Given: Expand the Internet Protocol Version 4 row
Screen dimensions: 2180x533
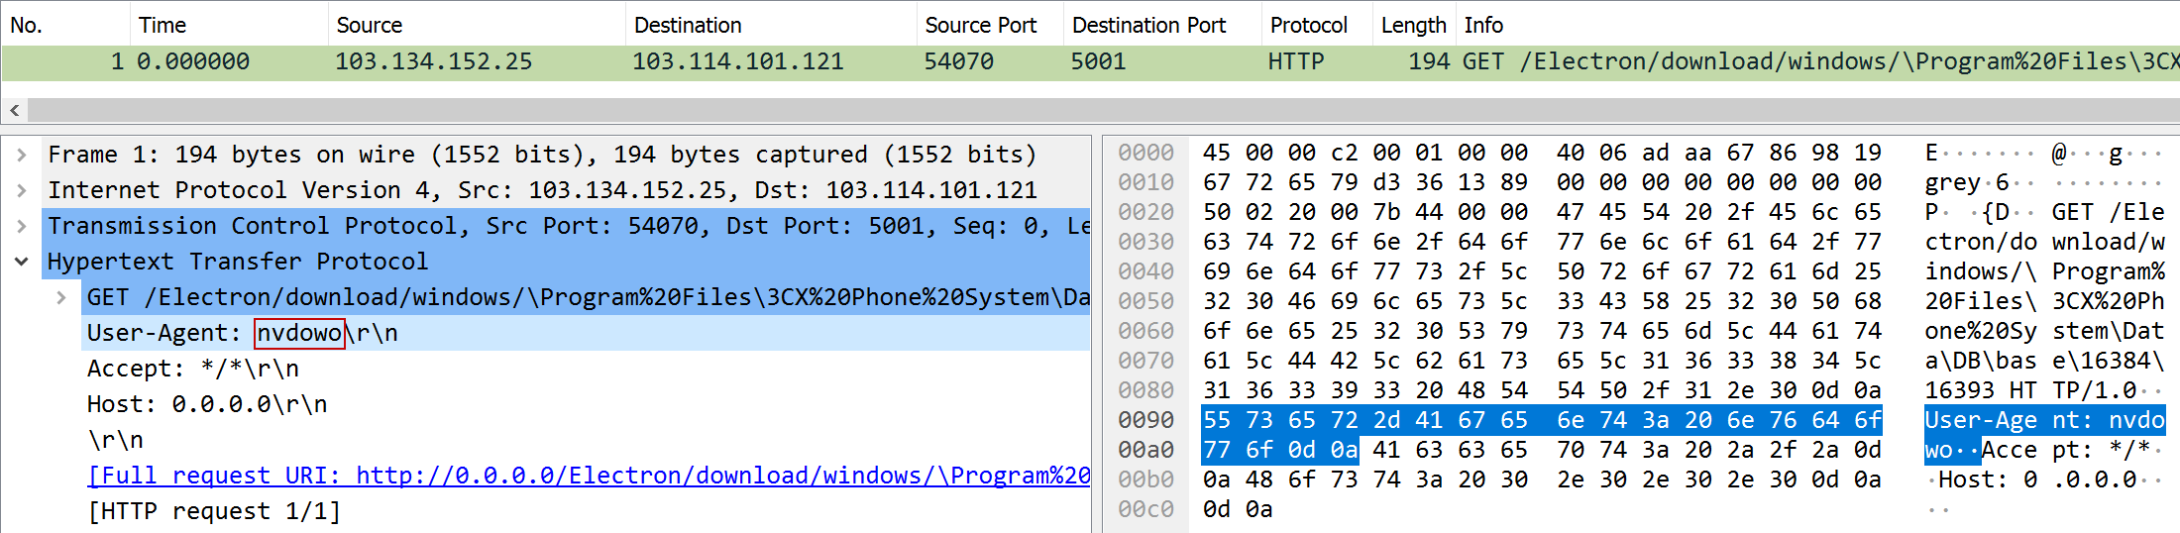Looking at the screenshot, I should [x=22, y=190].
